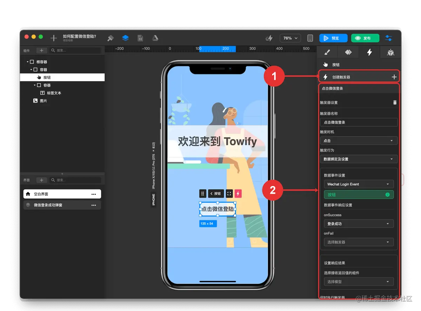Focus the screens 搜索 search field
This screenshot has width=421, height=311.
coord(75,180)
